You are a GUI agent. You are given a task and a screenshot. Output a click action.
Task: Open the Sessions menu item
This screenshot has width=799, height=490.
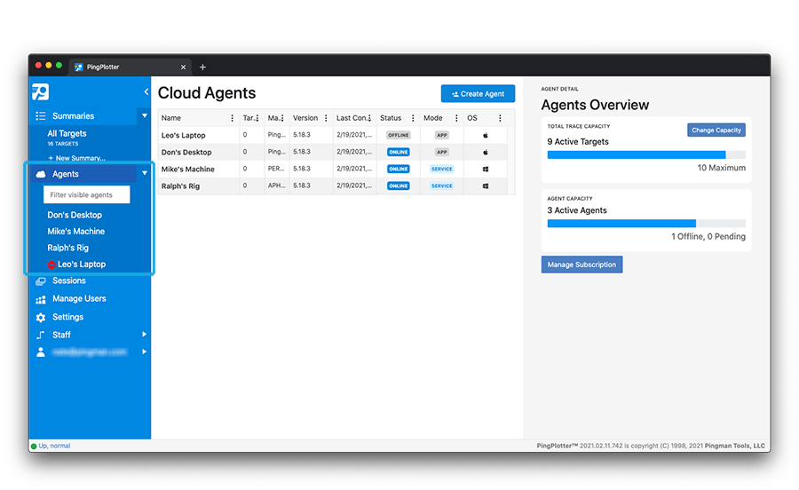(68, 281)
